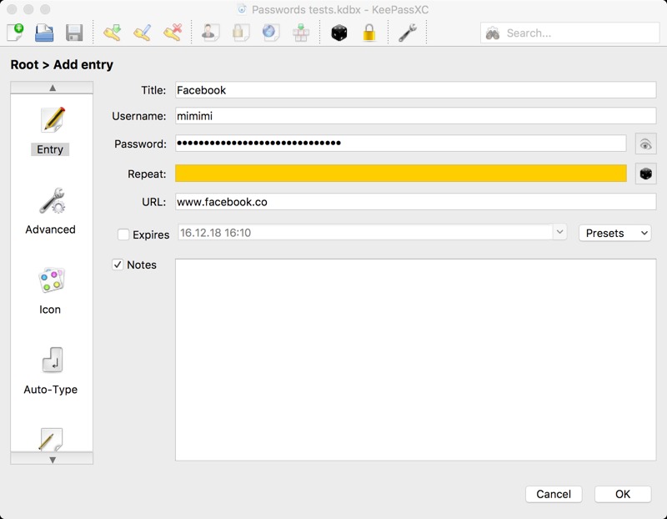667x519 pixels.
Task: Click the Notes text area
Action: [415, 360]
